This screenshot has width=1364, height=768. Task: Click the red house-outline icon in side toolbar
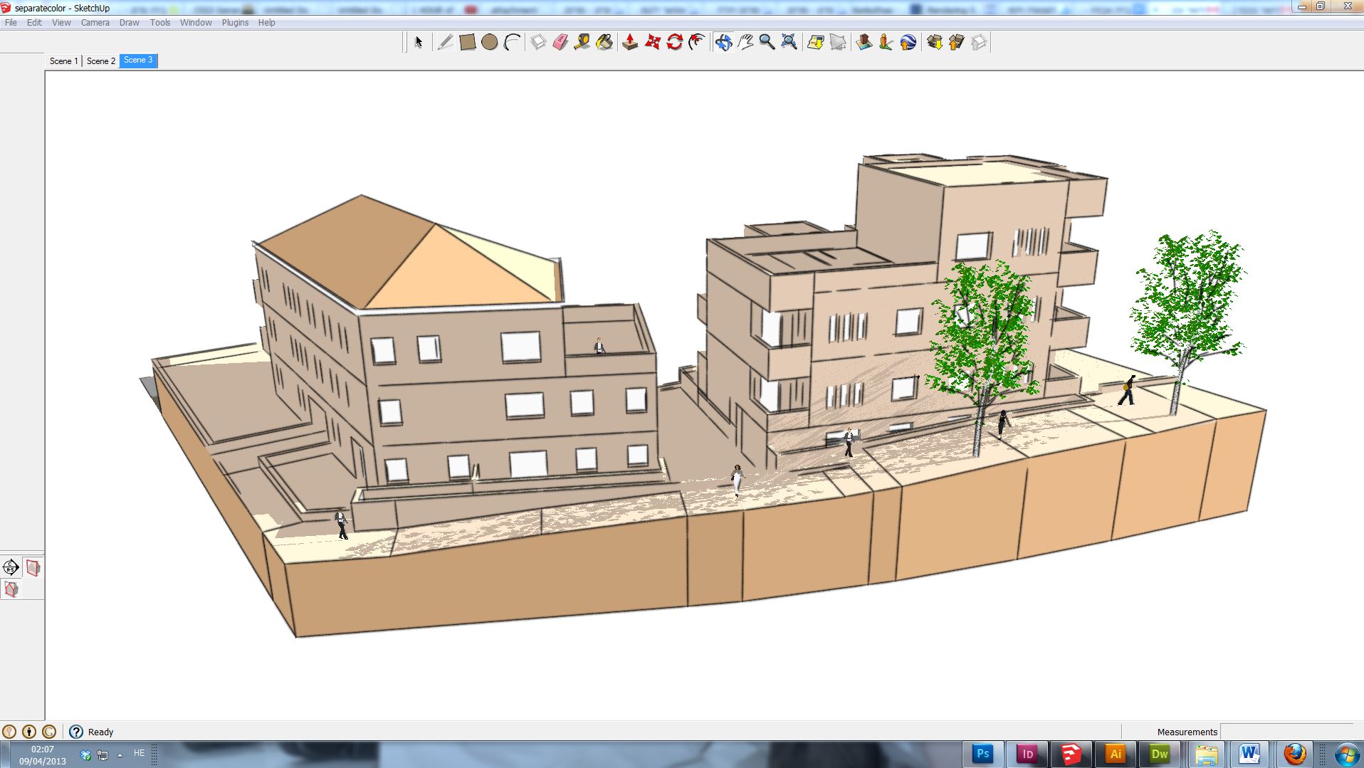[11, 589]
